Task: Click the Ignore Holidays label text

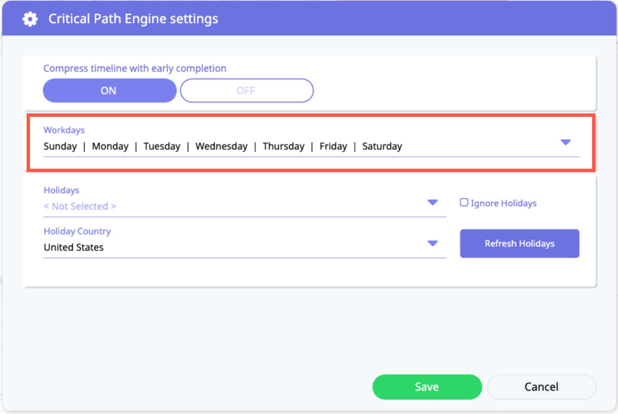Action: point(503,203)
